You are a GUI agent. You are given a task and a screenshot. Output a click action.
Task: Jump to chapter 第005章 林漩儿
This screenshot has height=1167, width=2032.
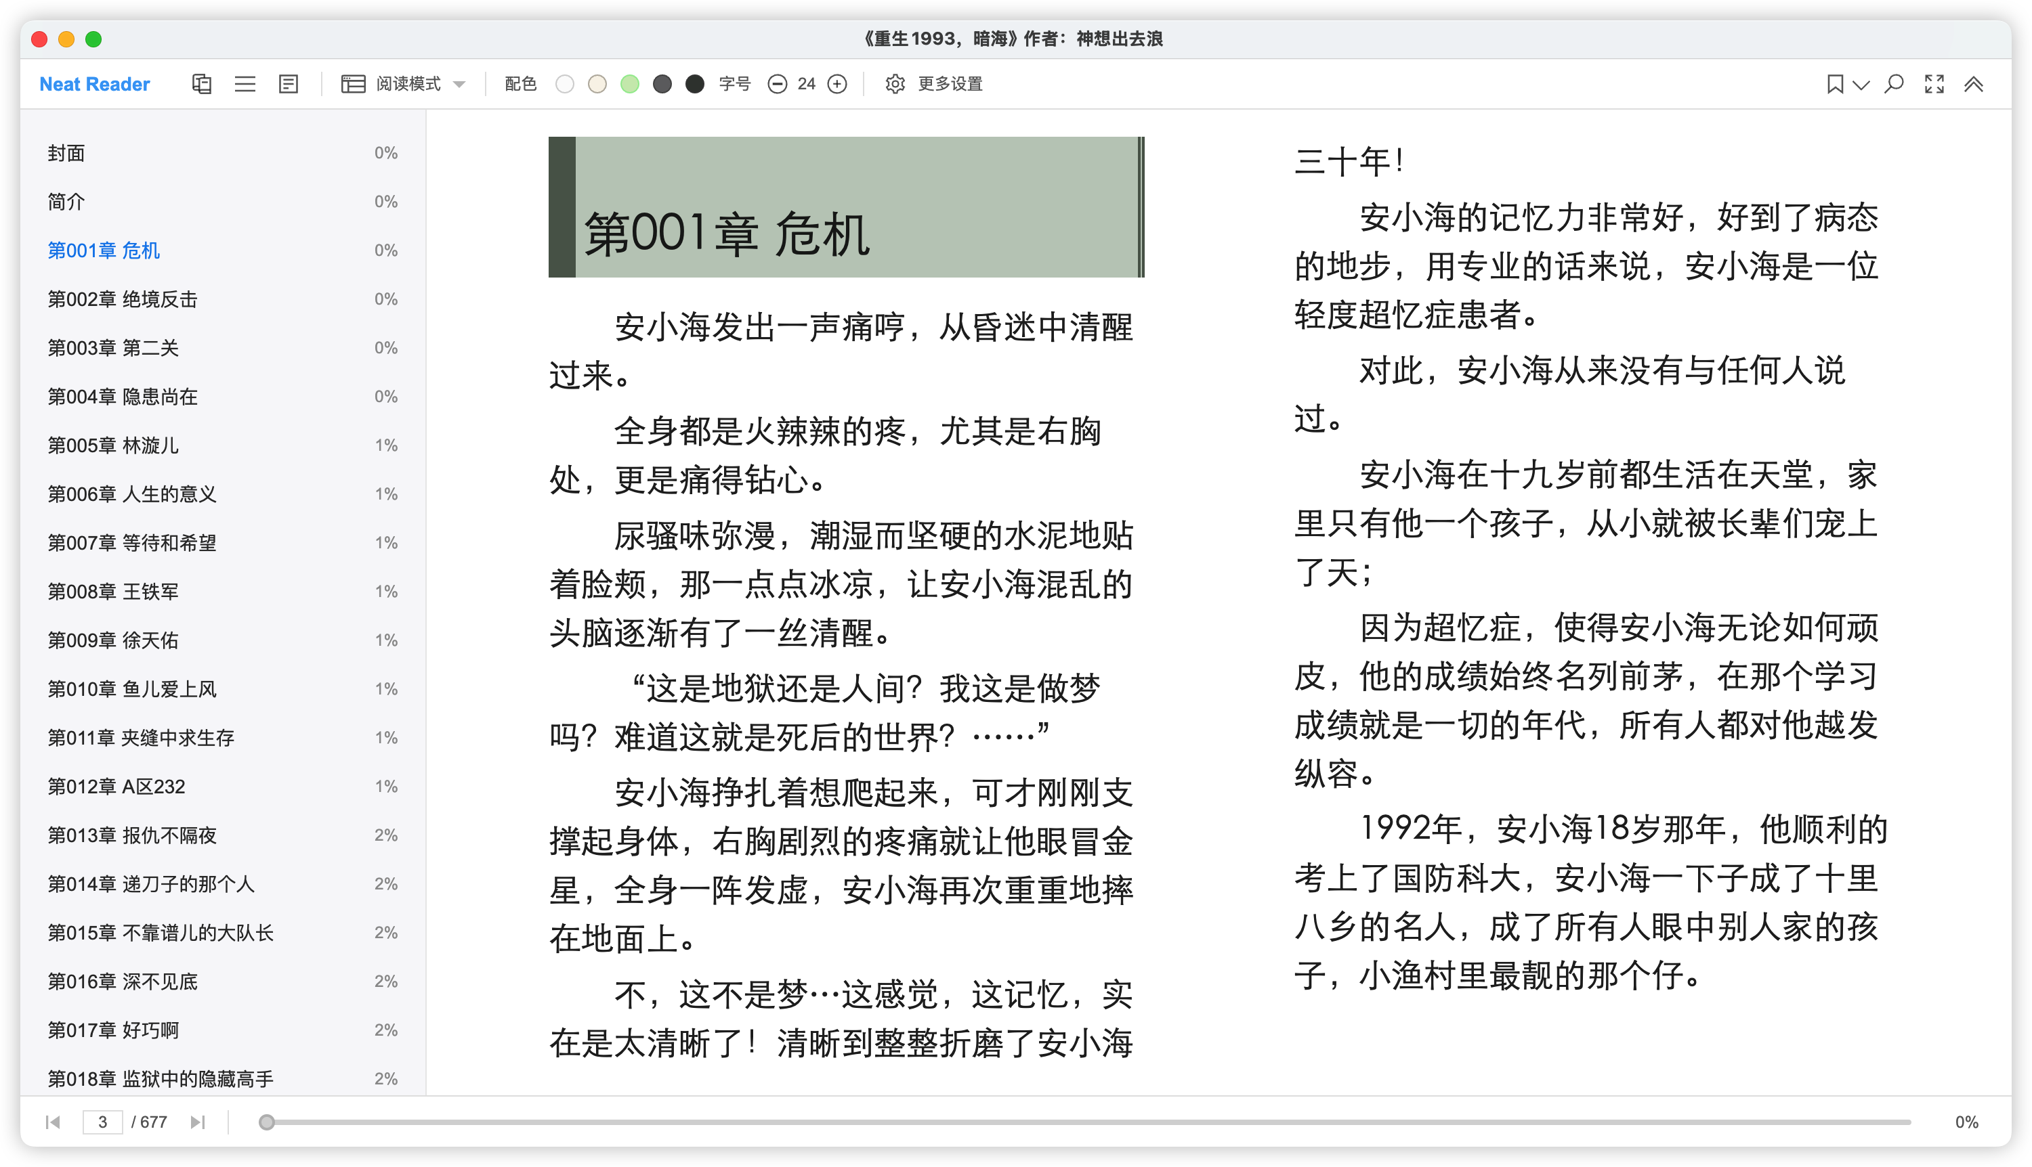[x=113, y=445]
